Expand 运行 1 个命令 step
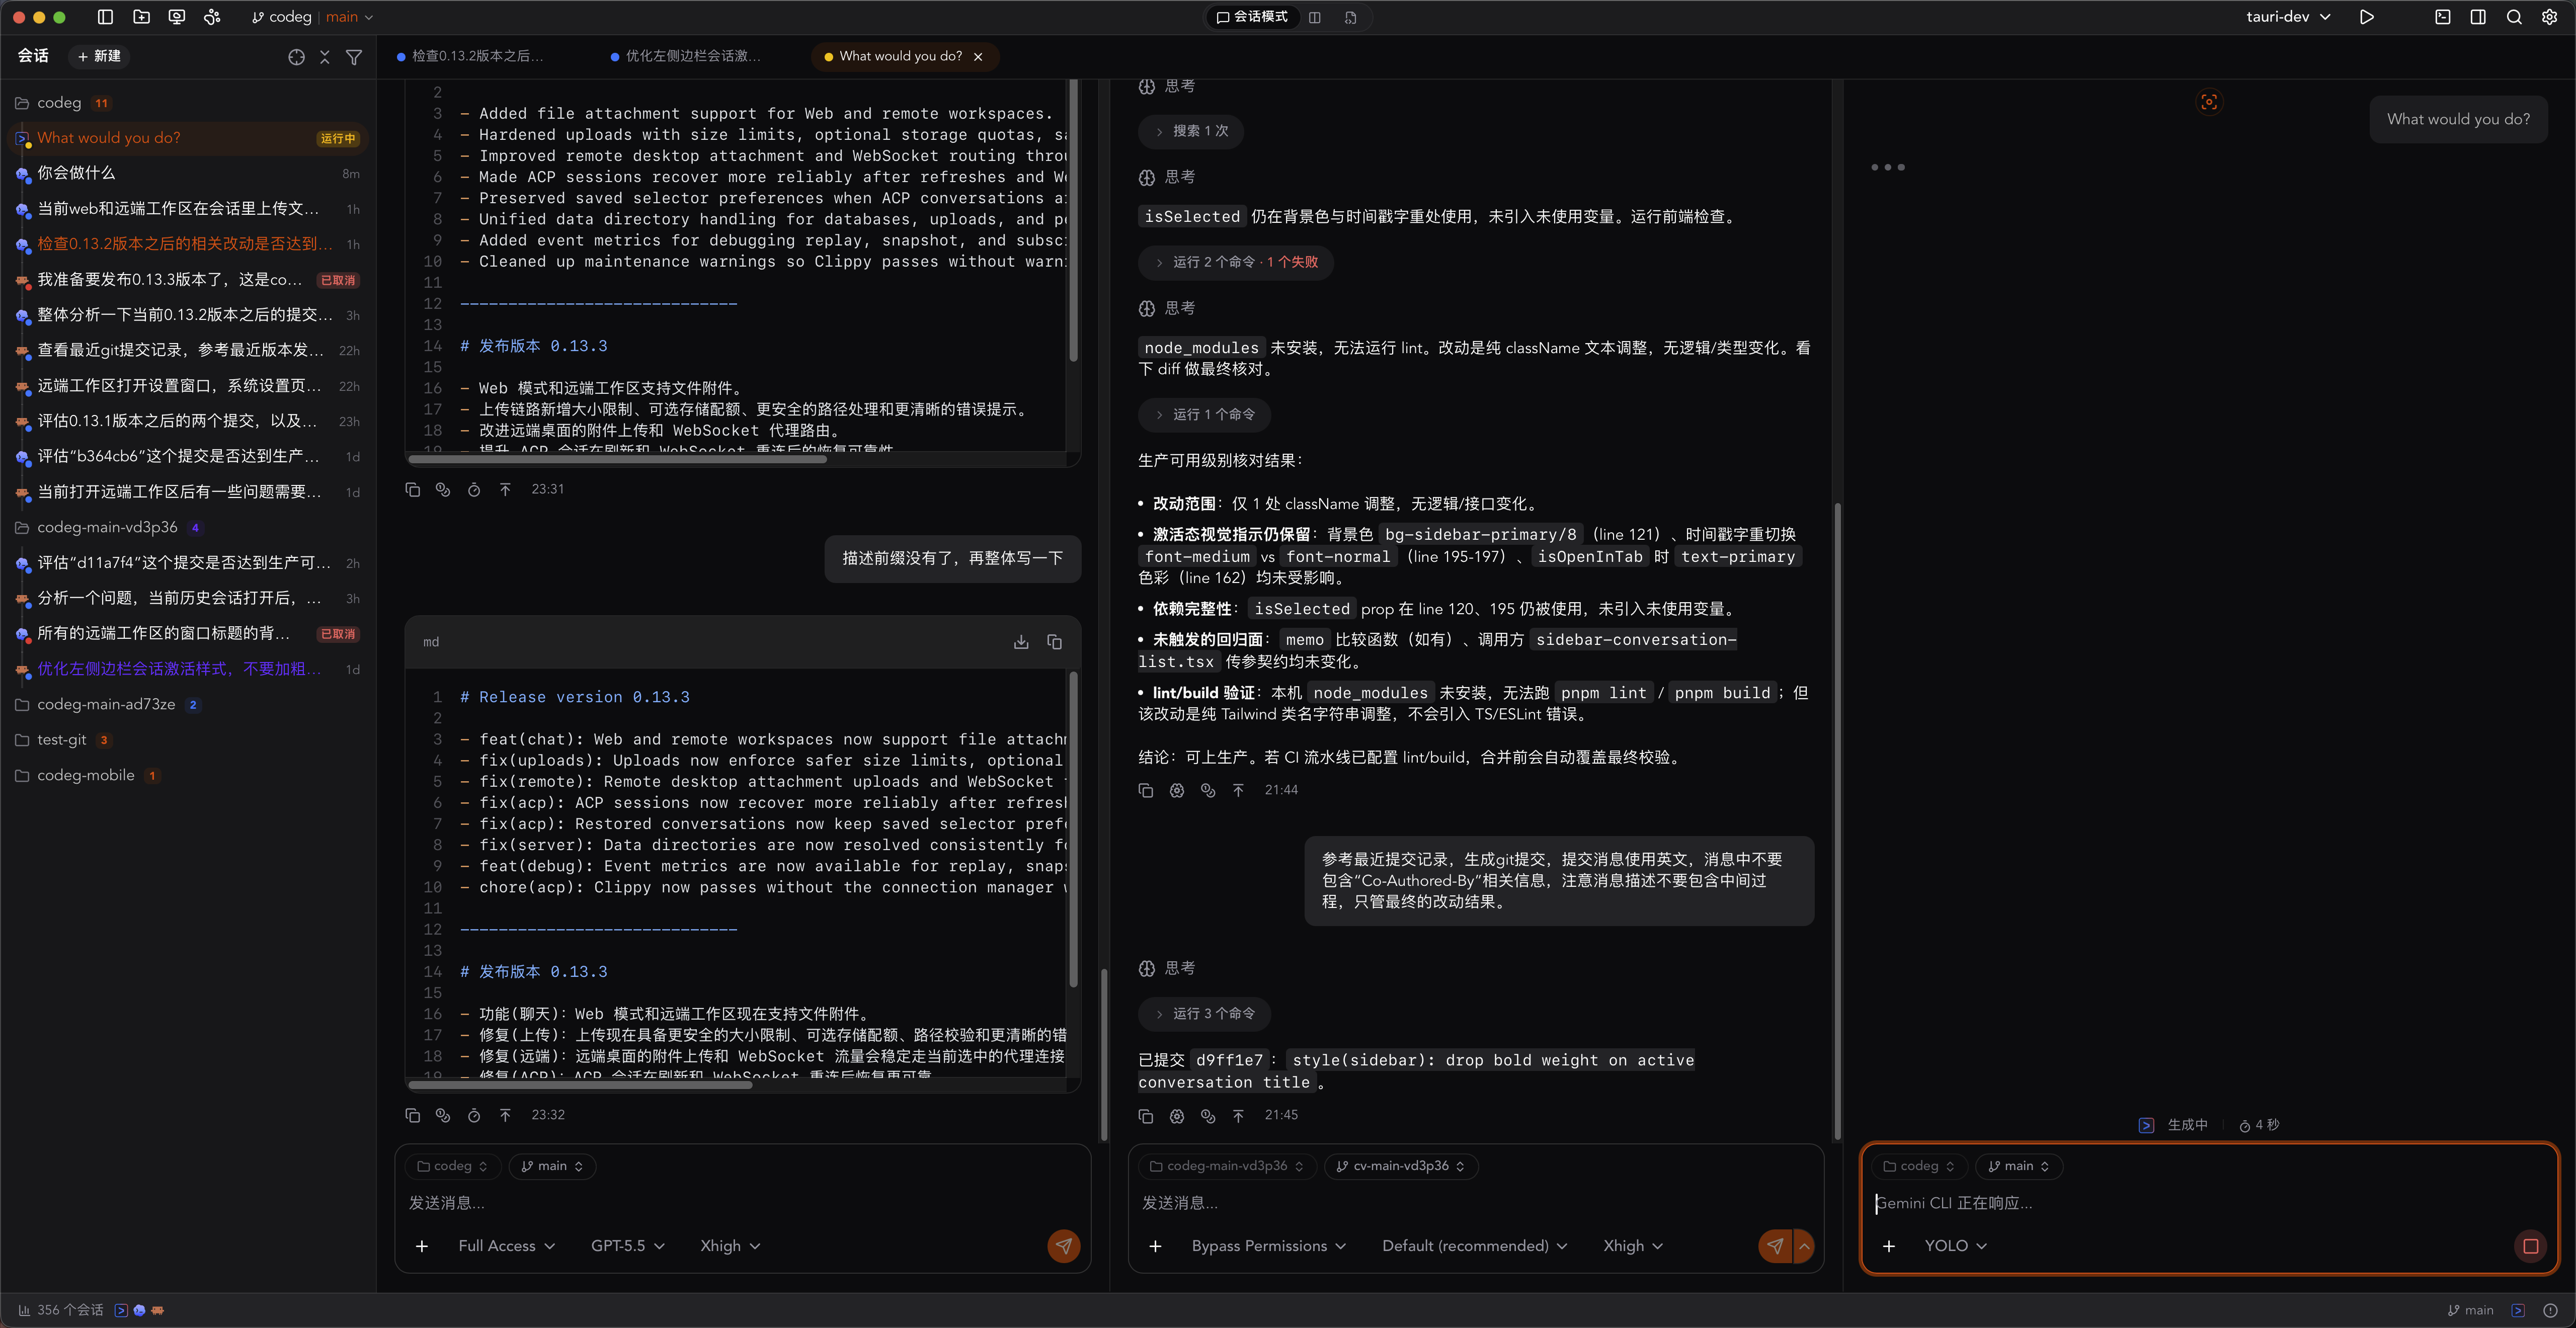Viewport: 2576px width, 1328px height. pos(1204,414)
